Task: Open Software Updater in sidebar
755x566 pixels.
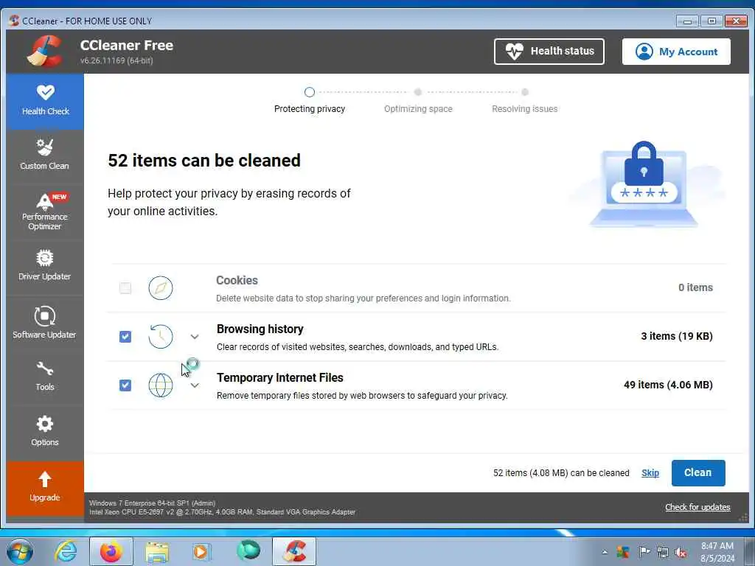Action: (x=45, y=323)
